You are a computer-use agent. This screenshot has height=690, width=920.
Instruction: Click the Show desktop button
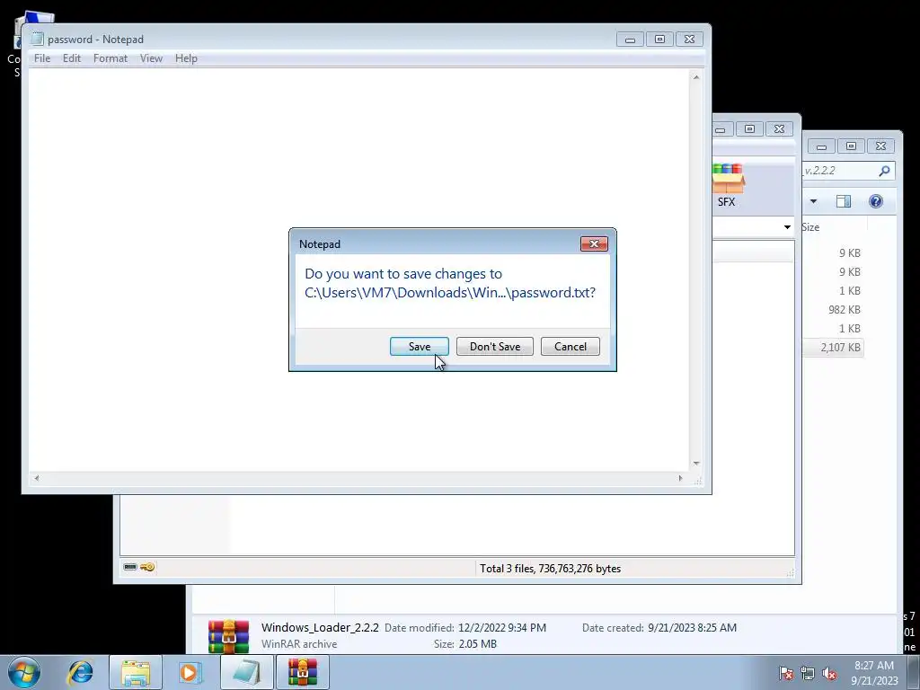coord(914,672)
